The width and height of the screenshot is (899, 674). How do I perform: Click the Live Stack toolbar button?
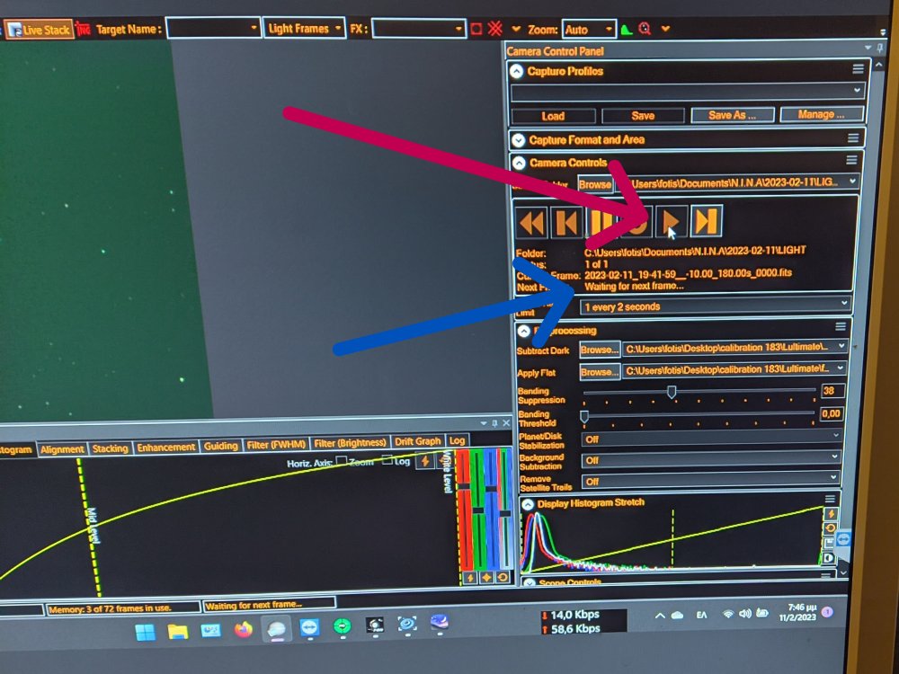(x=39, y=30)
